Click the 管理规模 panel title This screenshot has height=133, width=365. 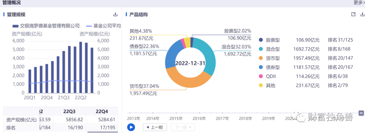click(x=16, y=14)
